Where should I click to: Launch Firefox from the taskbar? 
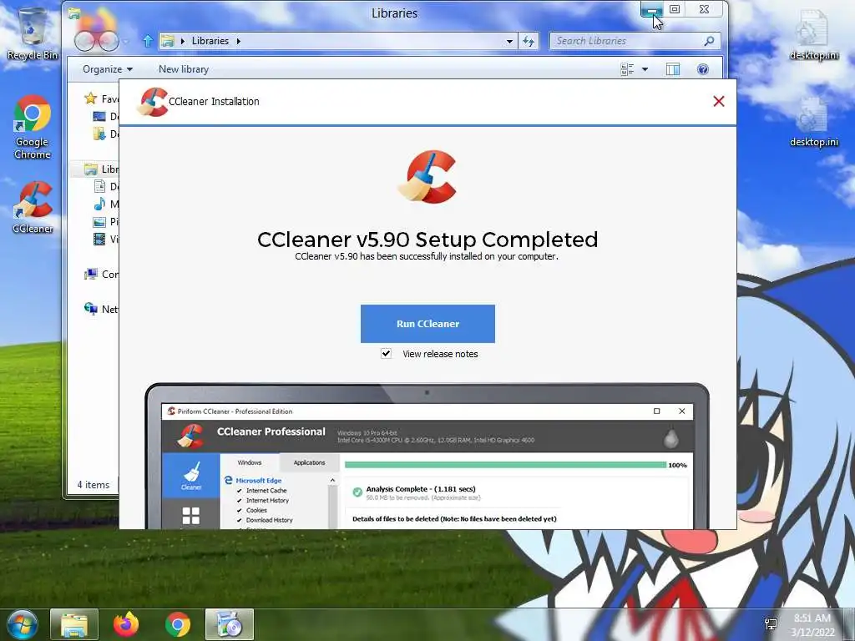(126, 624)
